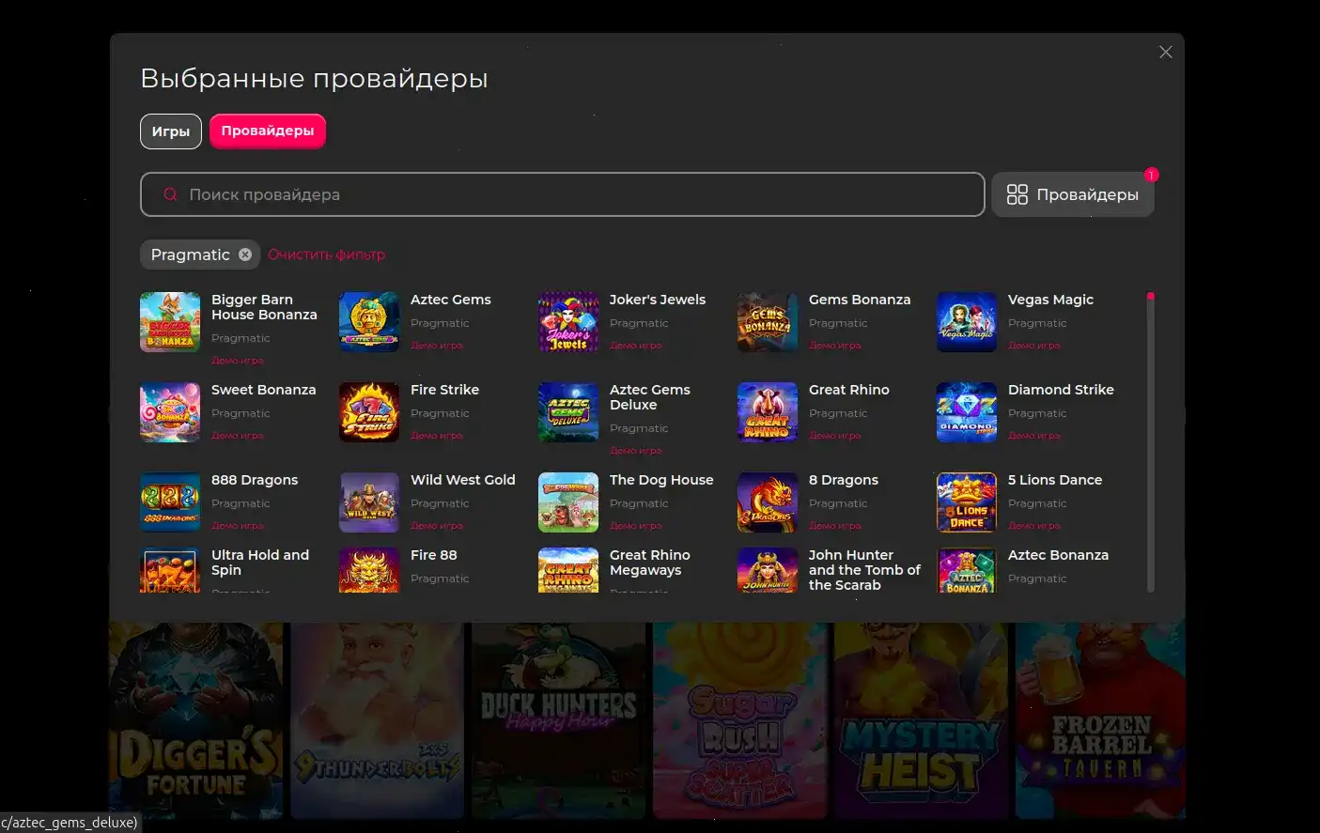Click the search magnifier icon

[170, 194]
